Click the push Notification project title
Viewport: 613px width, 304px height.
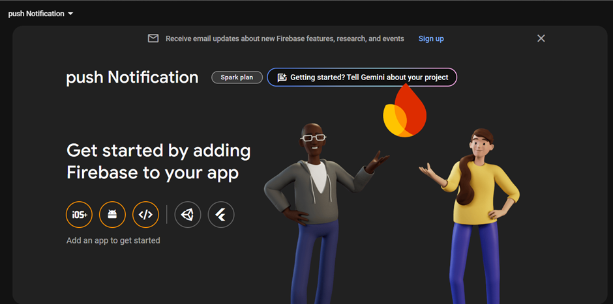[x=132, y=77]
